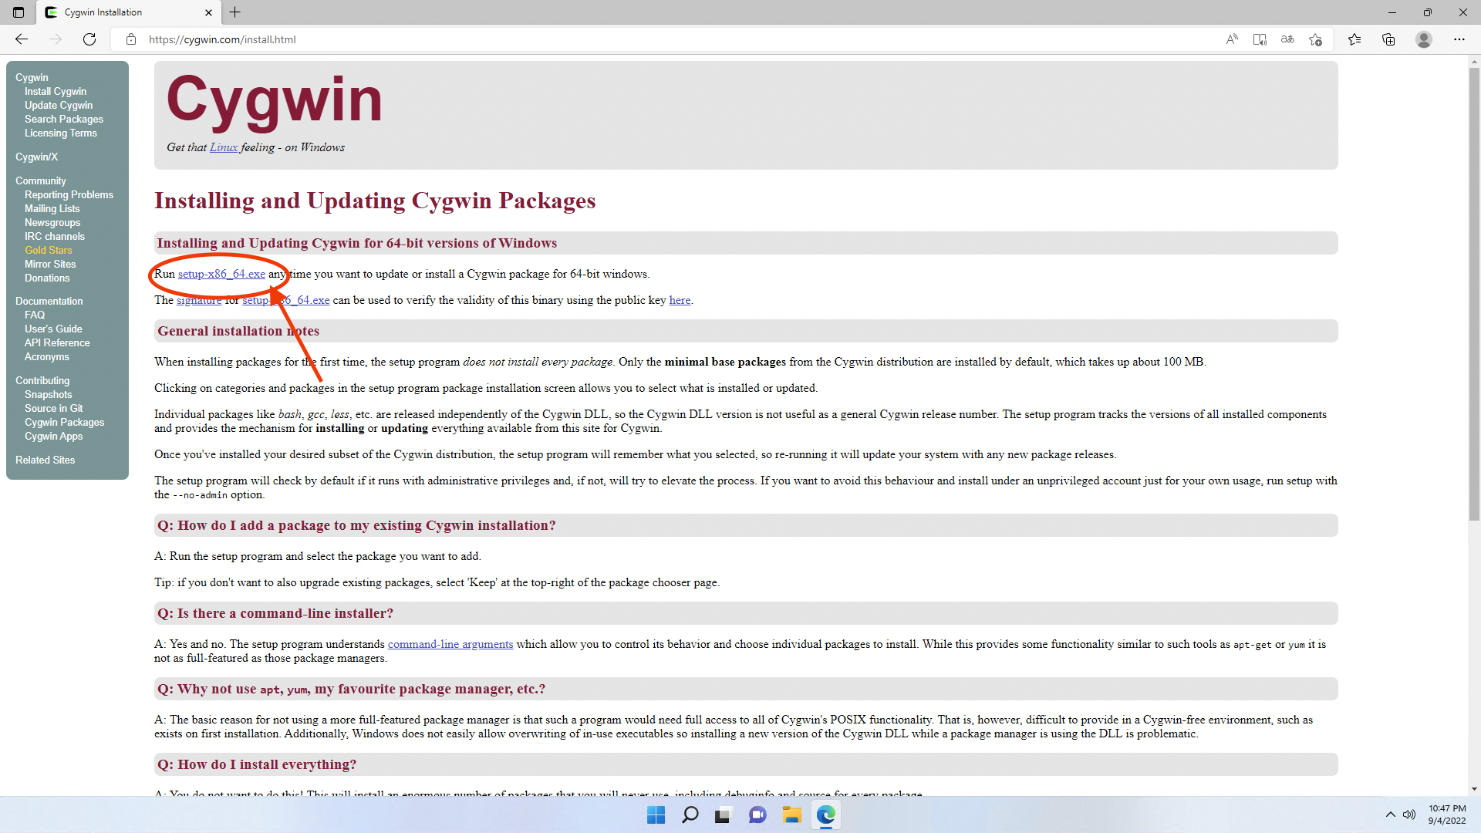Open FAQ from the sidebar navigation

[x=34, y=315]
